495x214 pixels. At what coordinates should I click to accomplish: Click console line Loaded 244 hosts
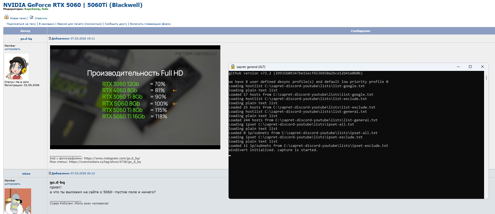pos(303,120)
